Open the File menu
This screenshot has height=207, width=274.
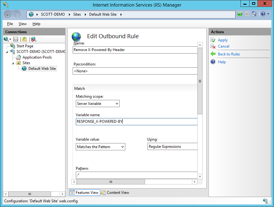click(x=10, y=24)
